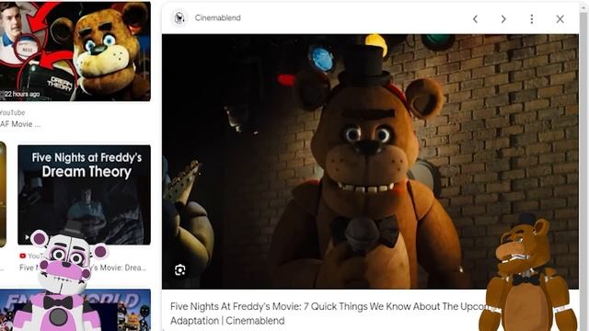Viewport: 589px width, 331px height.
Task: Click the YouTube icon under Dream Theory thumbnail
Action: point(22,256)
